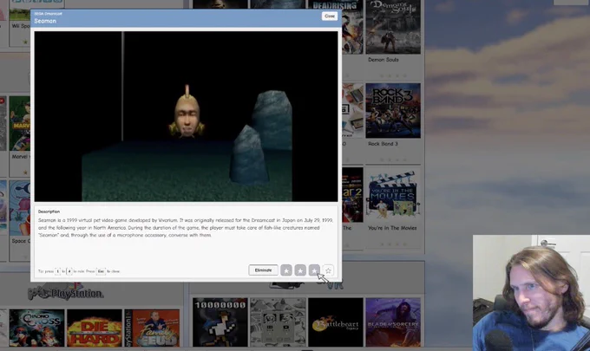590x351 pixels.
Task: Click the 'Demon Souls' title label
Action: tap(383, 60)
